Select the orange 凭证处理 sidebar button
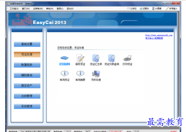Screen dimensions: 186x132 27,54
